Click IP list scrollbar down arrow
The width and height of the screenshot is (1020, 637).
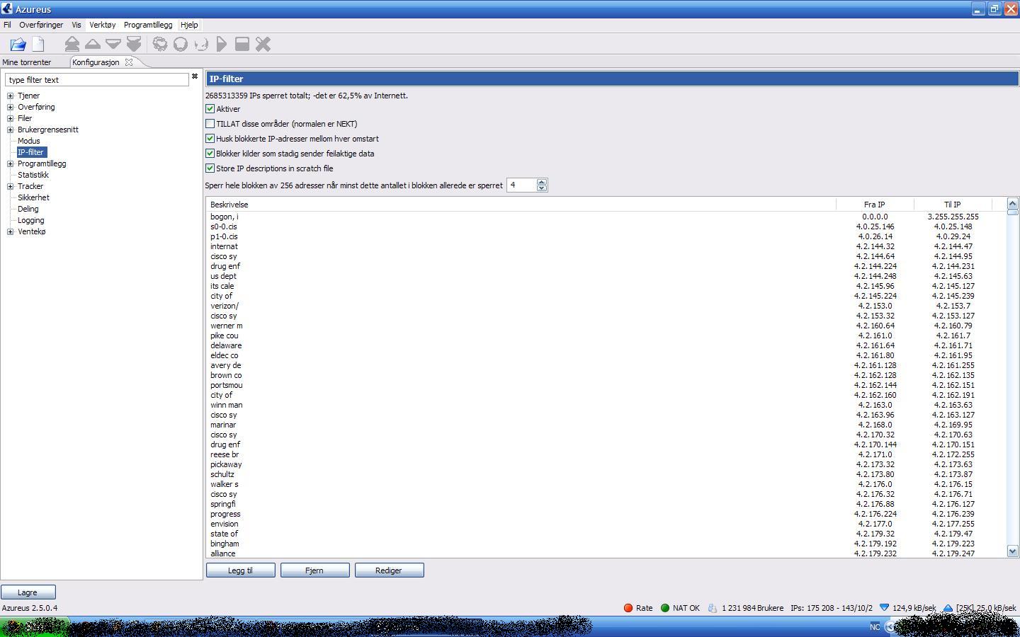click(x=1012, y=551)
